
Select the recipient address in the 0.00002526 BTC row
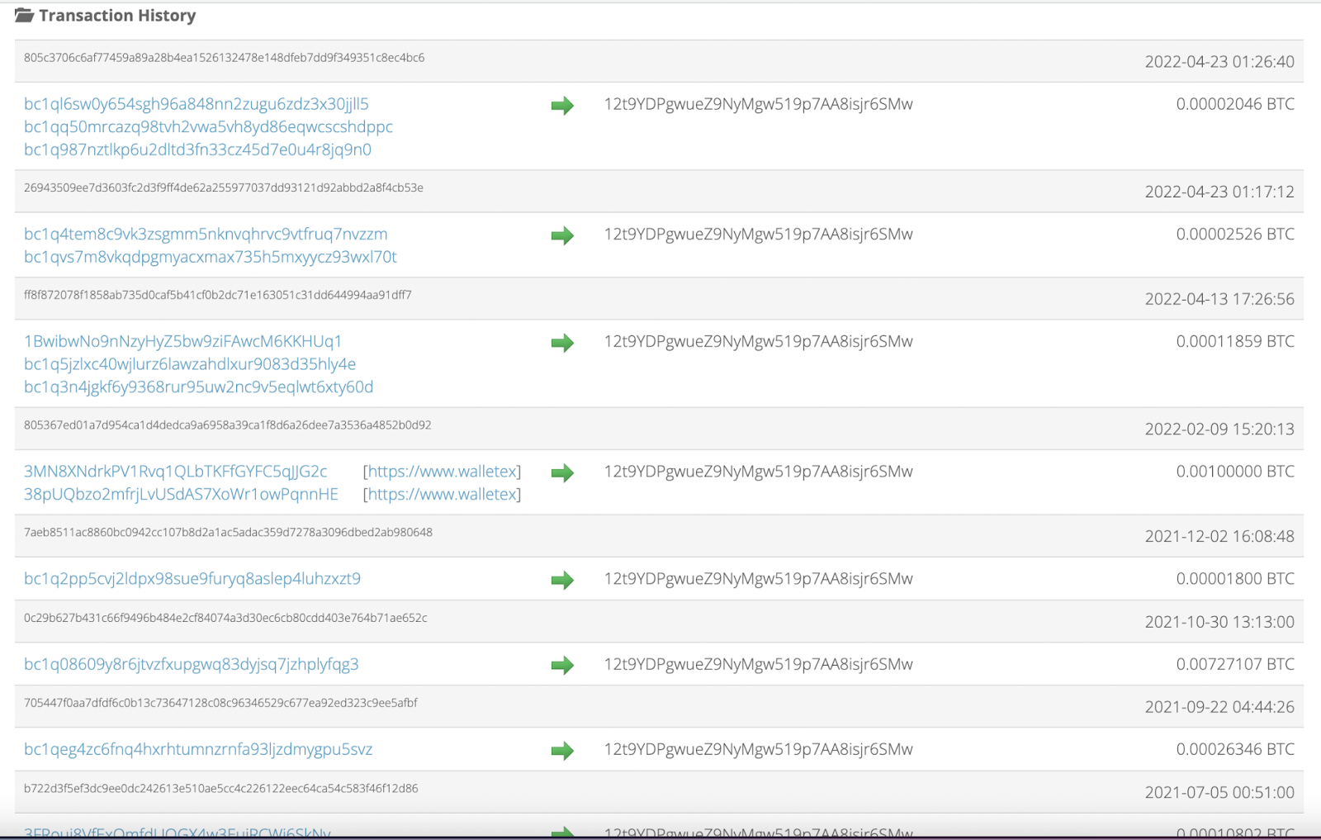pos(759,235)
